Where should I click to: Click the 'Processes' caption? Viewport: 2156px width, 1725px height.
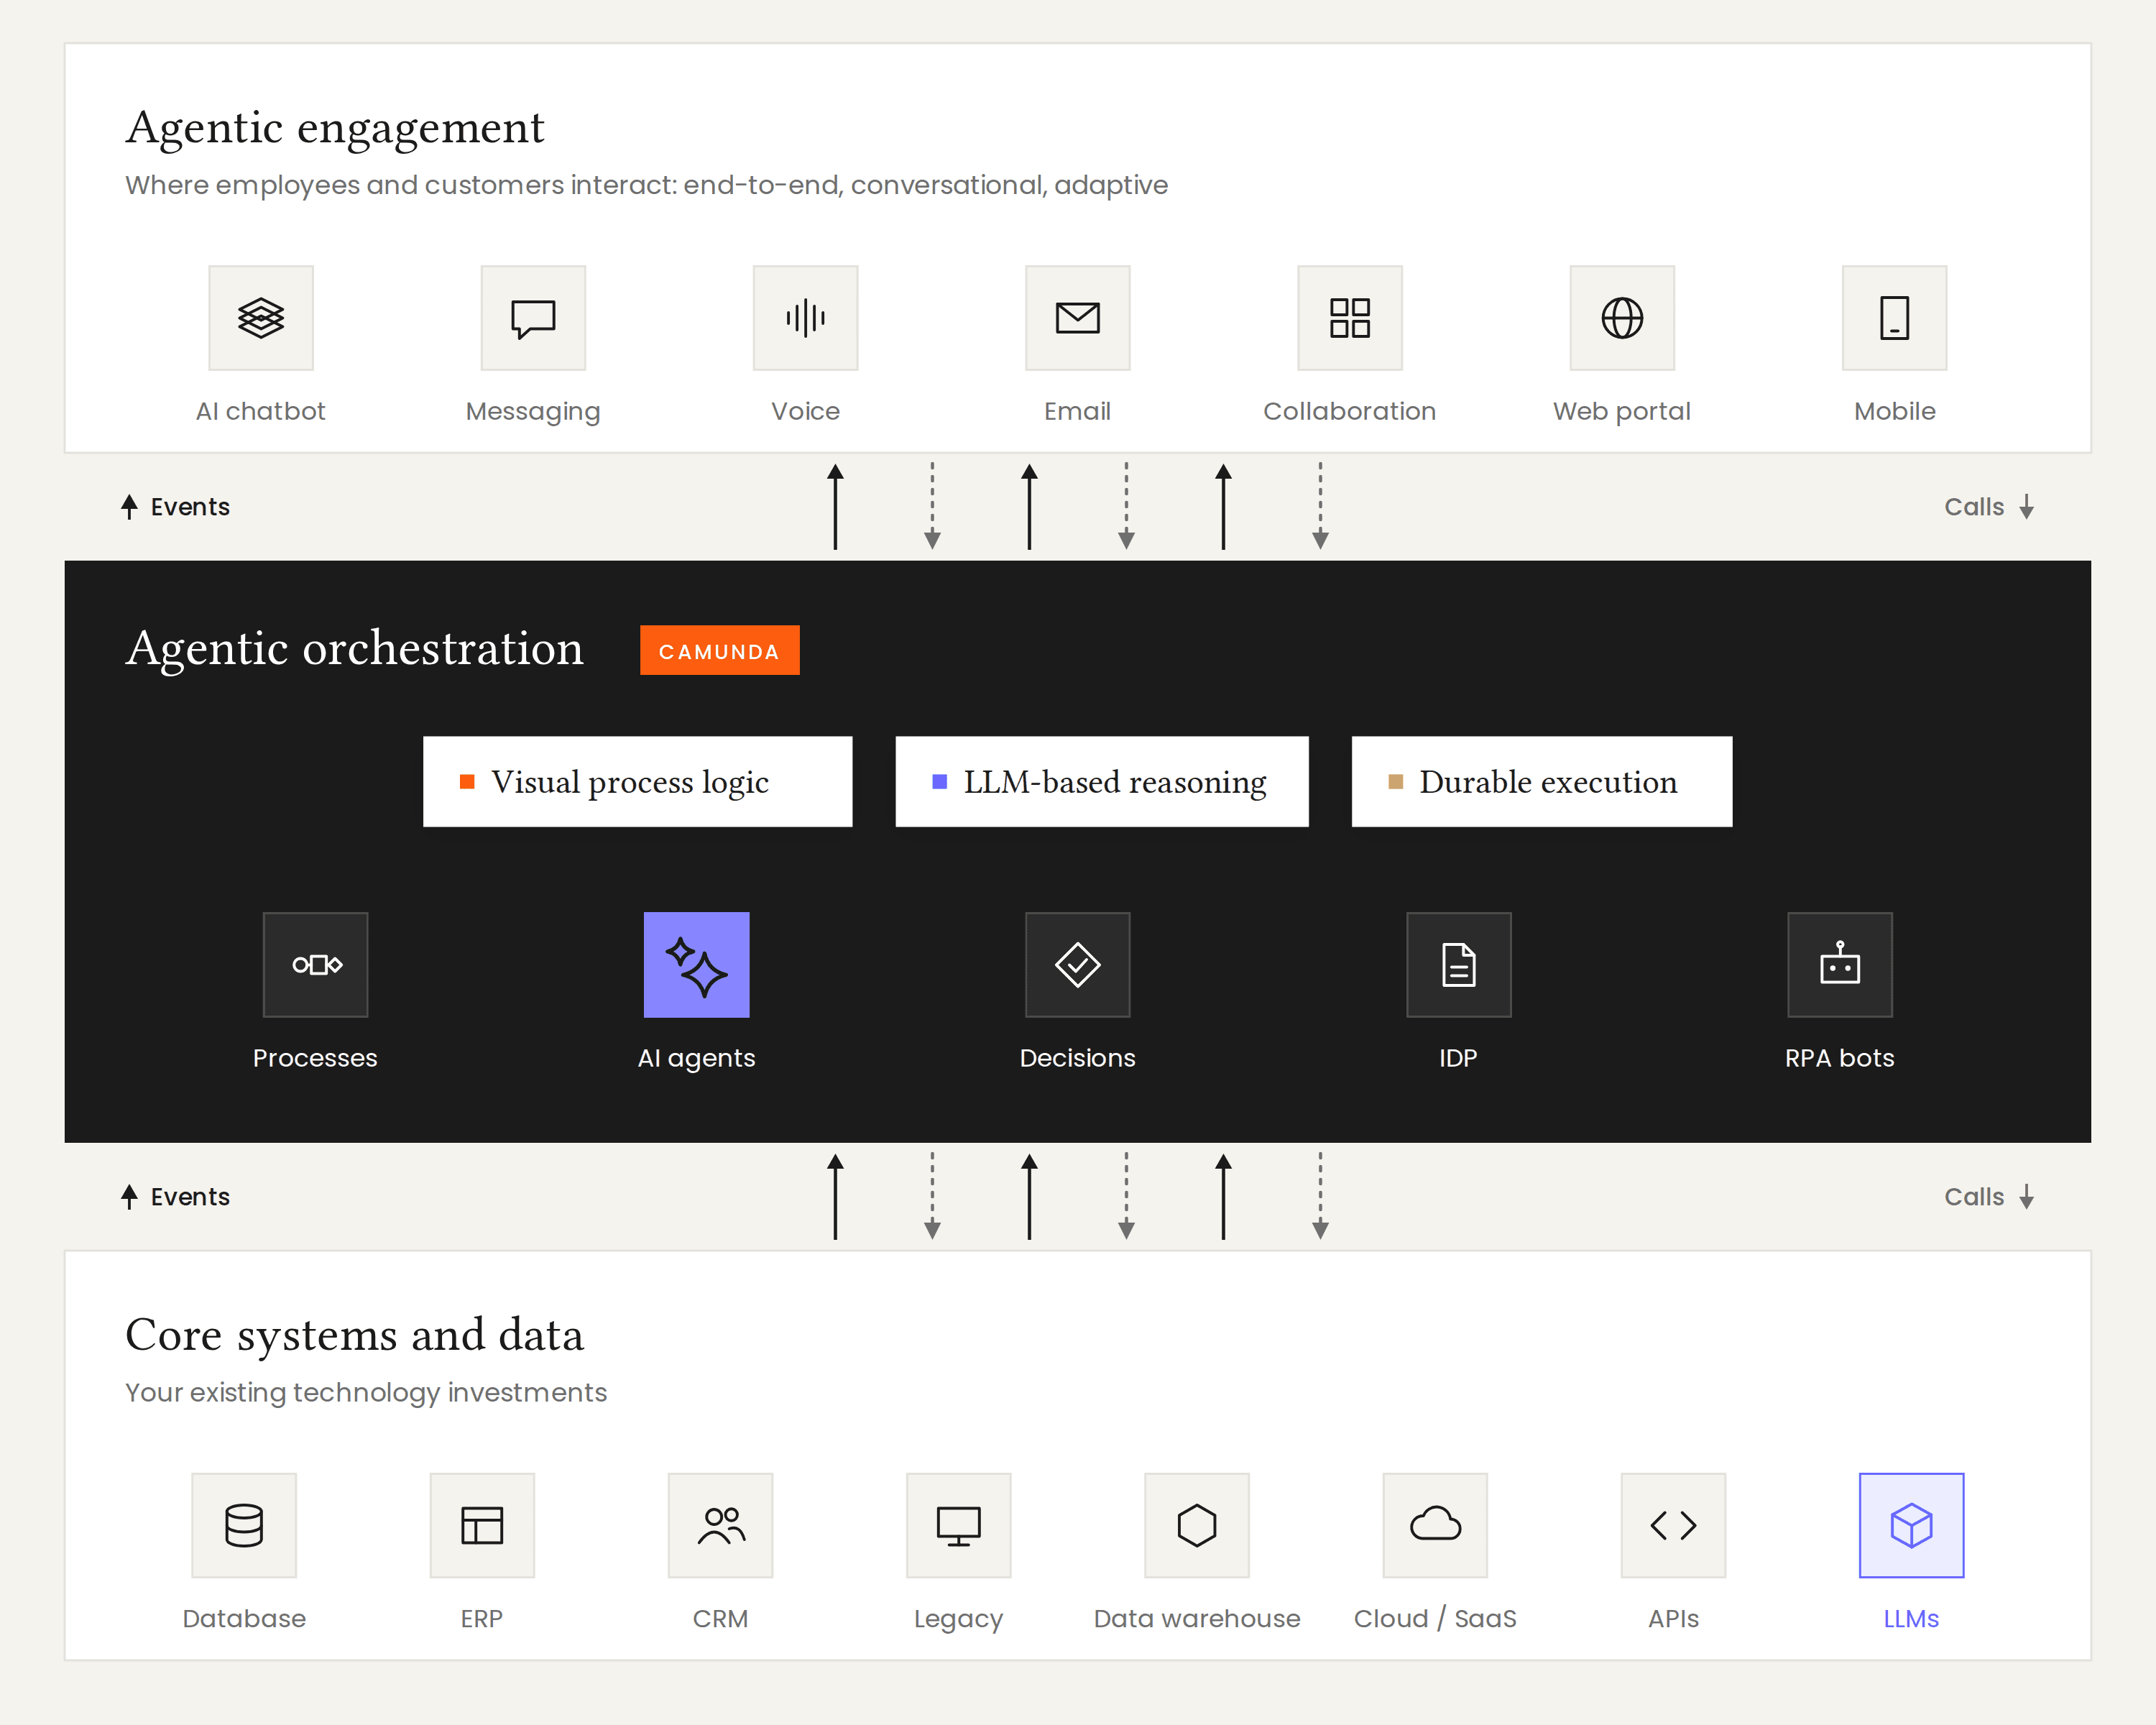pyautogui.click(x=315, y=1058)
